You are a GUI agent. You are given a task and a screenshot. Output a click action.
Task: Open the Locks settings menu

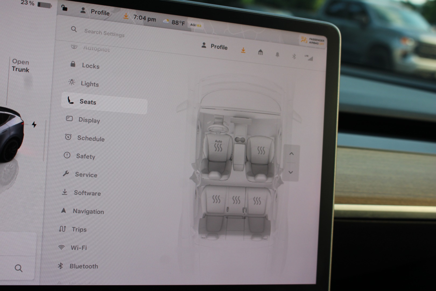[85, 65]
